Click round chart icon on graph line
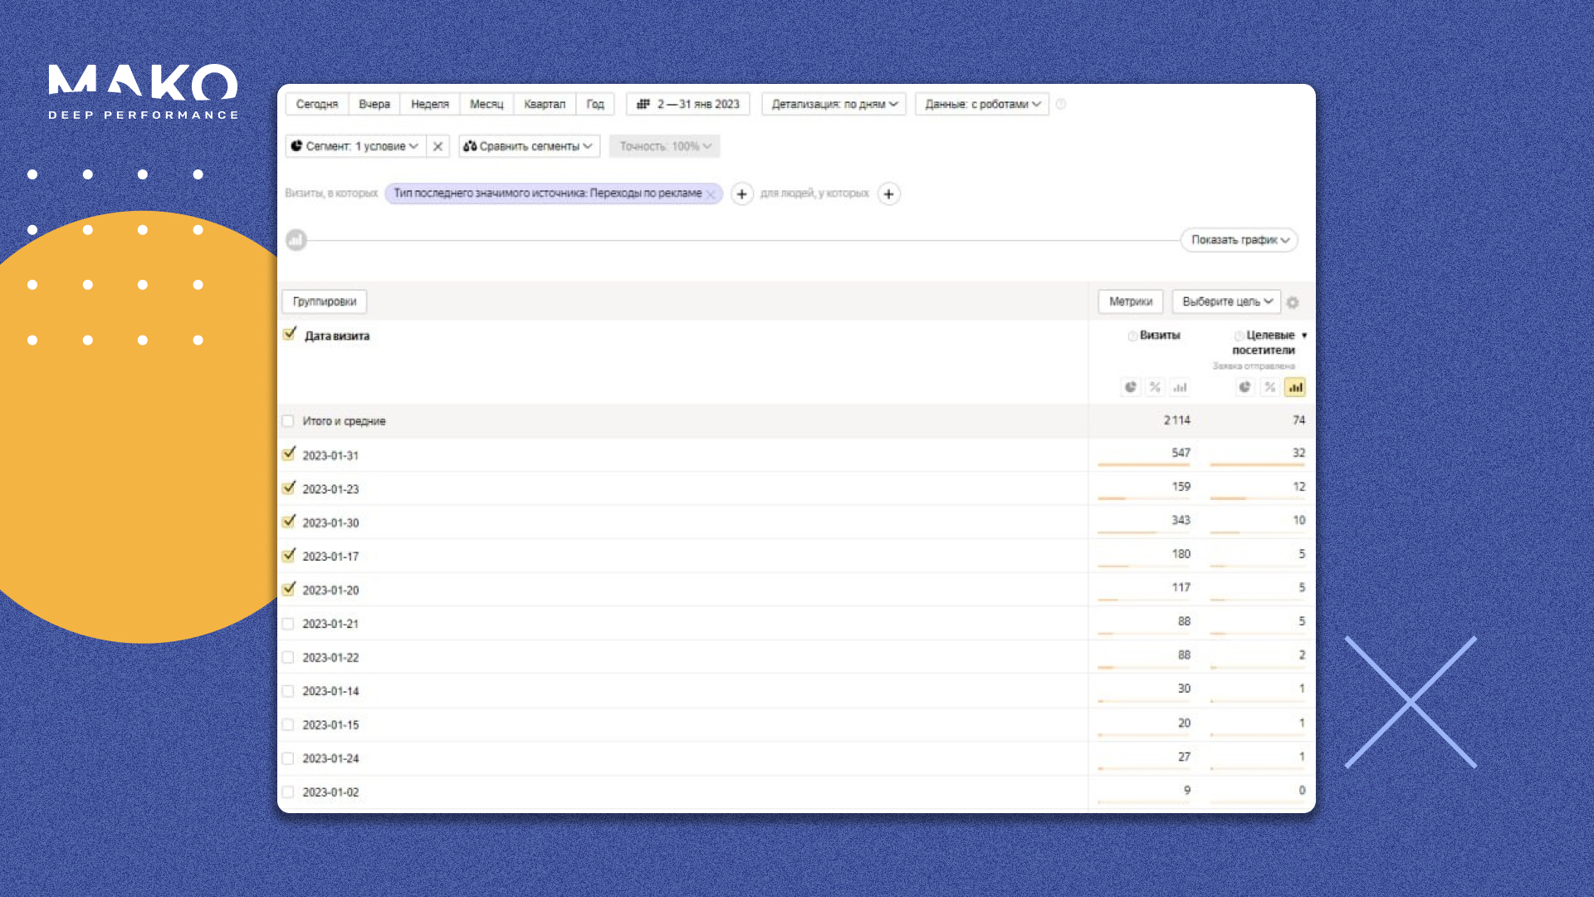This screenshot has height=897, width=1594. click(x=296, y=240)
